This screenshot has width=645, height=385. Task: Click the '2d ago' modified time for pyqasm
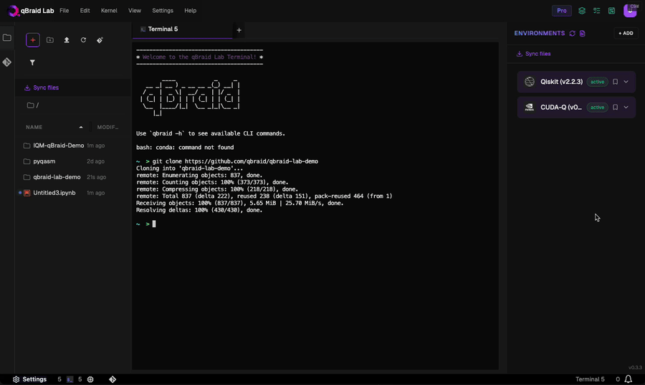[95, 161]
